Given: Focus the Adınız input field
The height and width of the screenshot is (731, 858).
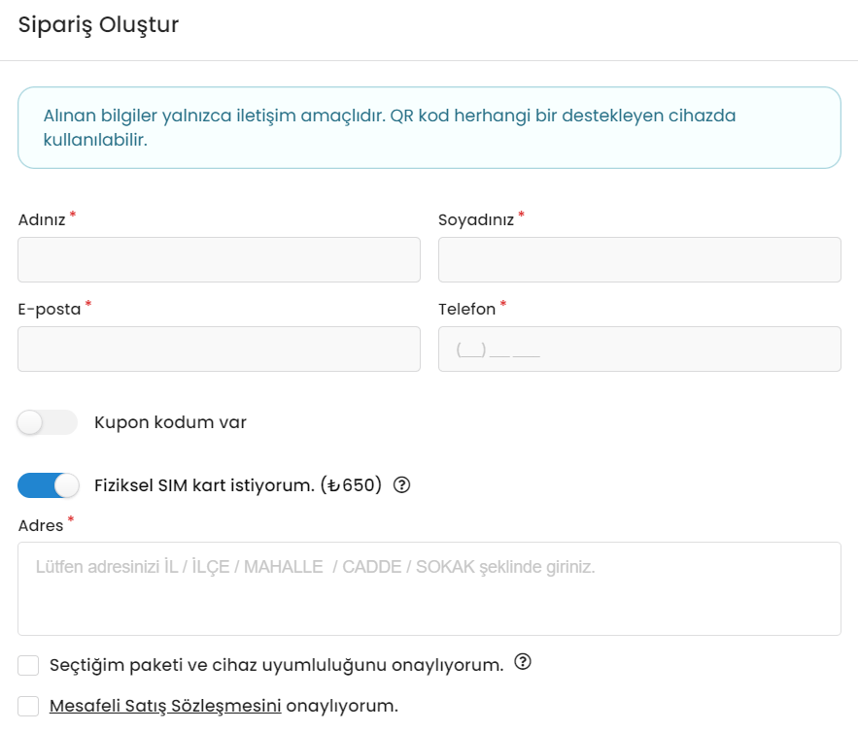Looking at the screenshot, I should coord(219,259).
